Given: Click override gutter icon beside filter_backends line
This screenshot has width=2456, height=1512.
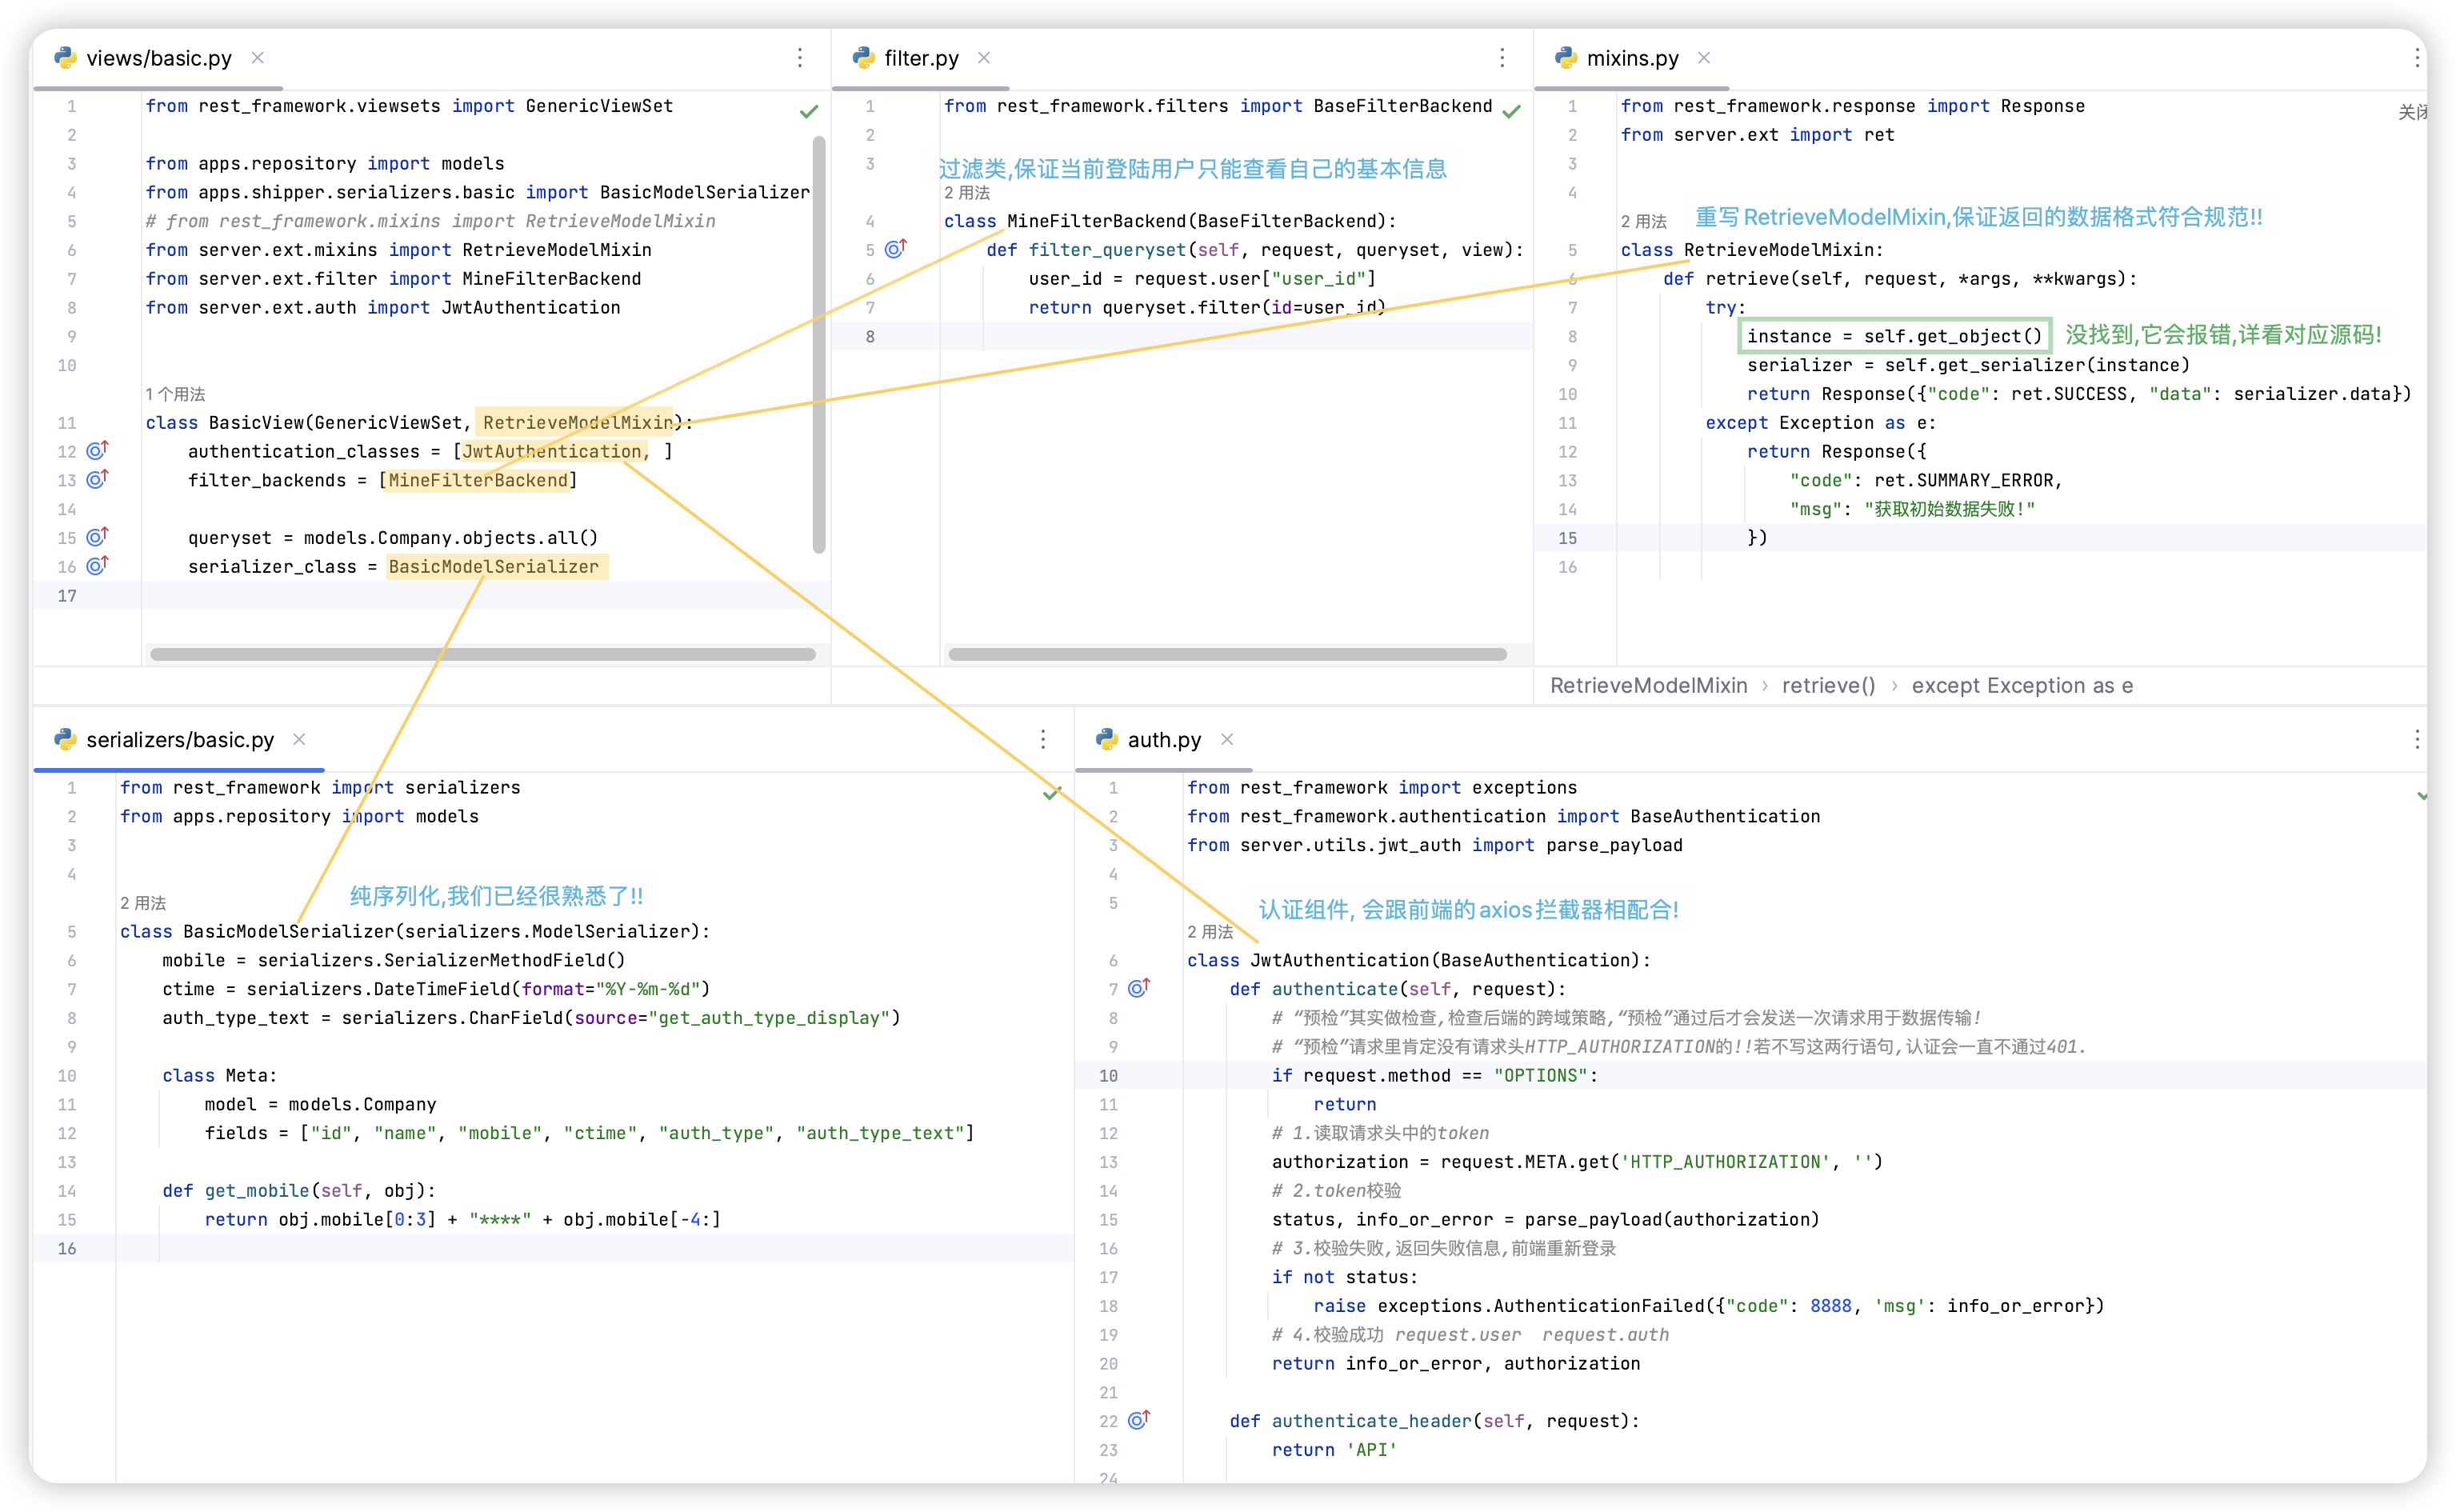Looking at the screenshot, I should click(x=97, y=480).
